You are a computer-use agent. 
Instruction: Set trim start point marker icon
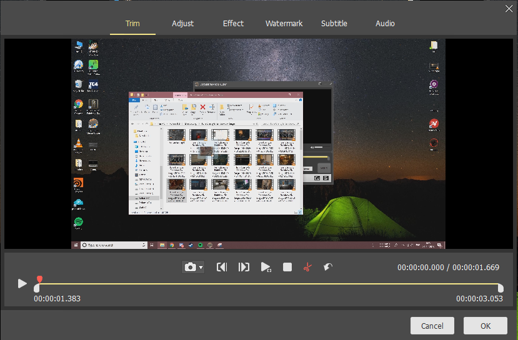222,267
